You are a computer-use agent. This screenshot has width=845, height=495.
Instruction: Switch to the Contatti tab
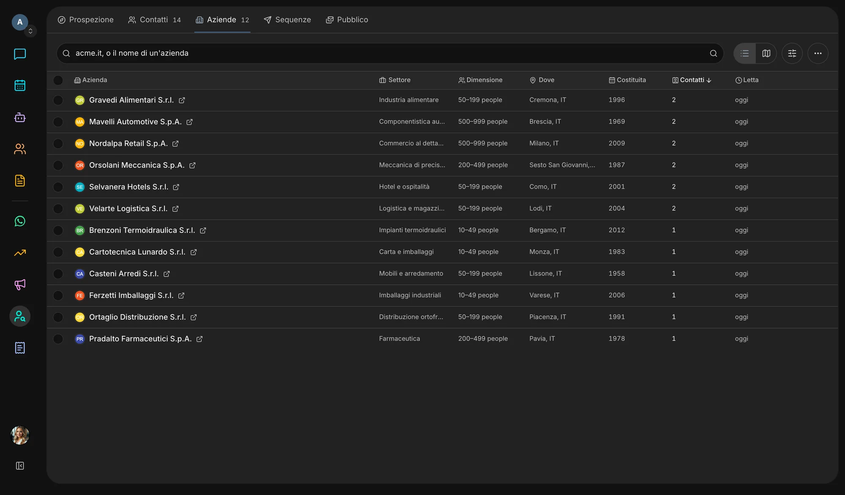tap(154, 20)
